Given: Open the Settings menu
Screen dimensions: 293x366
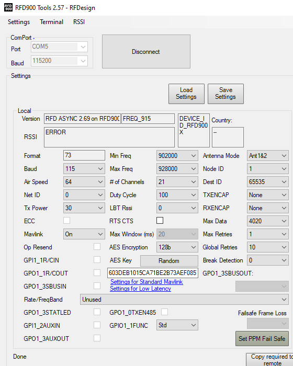Looking at the screenshot, I should click(19, 22).
